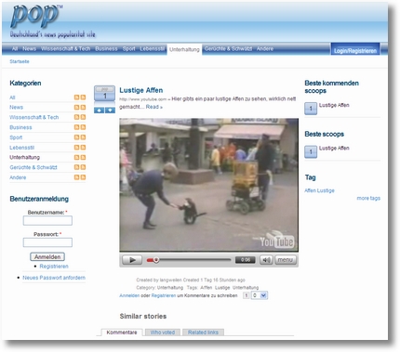Screen dimensions: 400x352
Task: Open Andere in the top navigation
Action: coord(265,48)
